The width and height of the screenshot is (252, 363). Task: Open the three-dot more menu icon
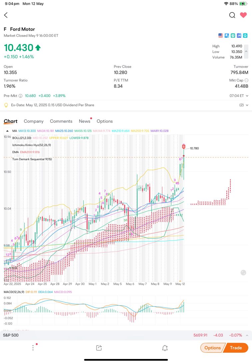[x=33, y=348]
